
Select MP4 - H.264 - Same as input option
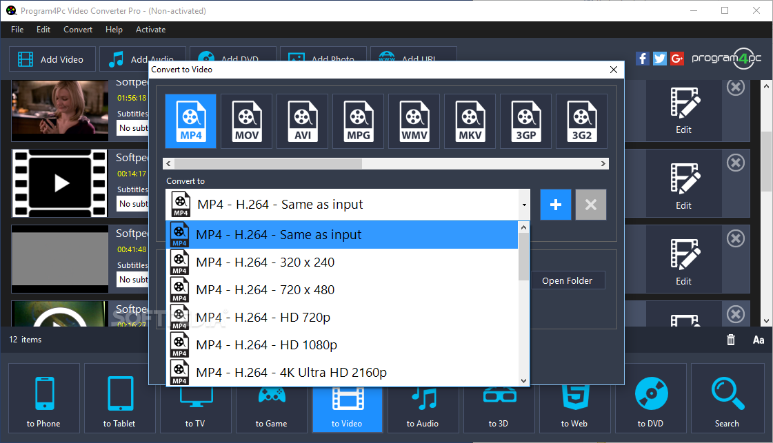point(343,234)
